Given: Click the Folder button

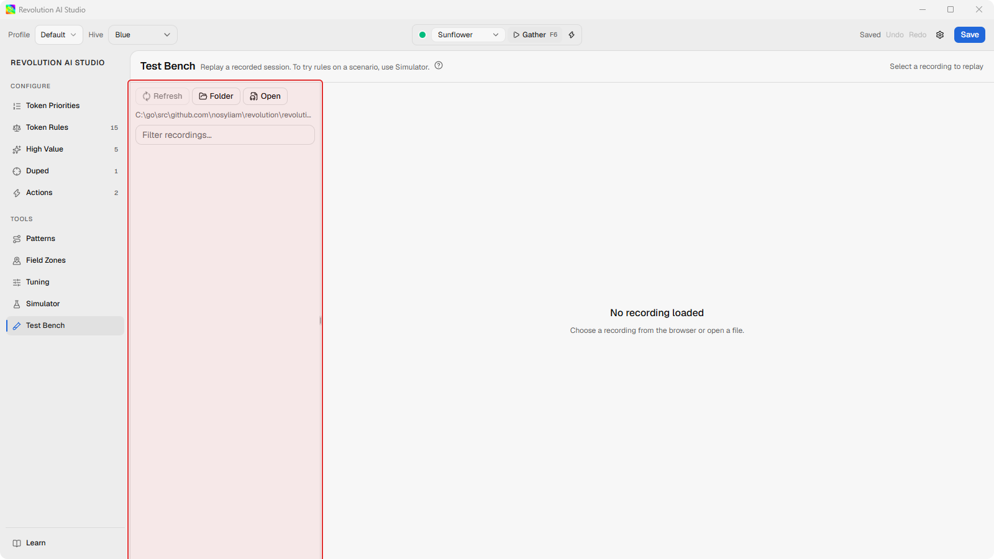Looking at the screenshot, I should (216, 96).
